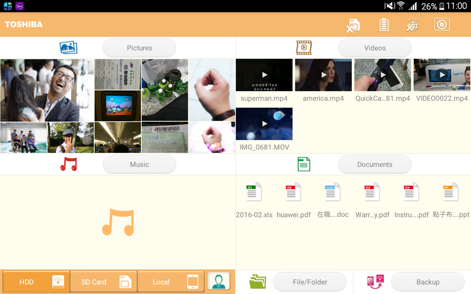This screenshot has height=294, width=471.
Task: Select the superman.mp4 file name
Action: tap(264, 98)
